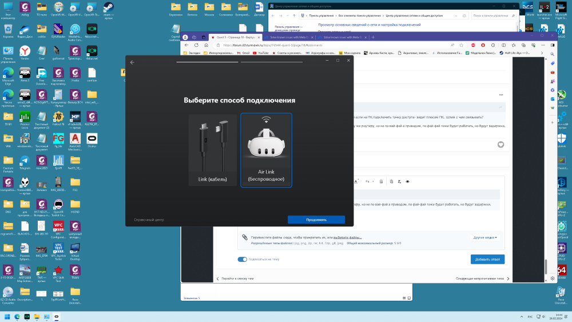Open the Мои корзина bookmark
The image size is (572, 322).
click(350, 53)
